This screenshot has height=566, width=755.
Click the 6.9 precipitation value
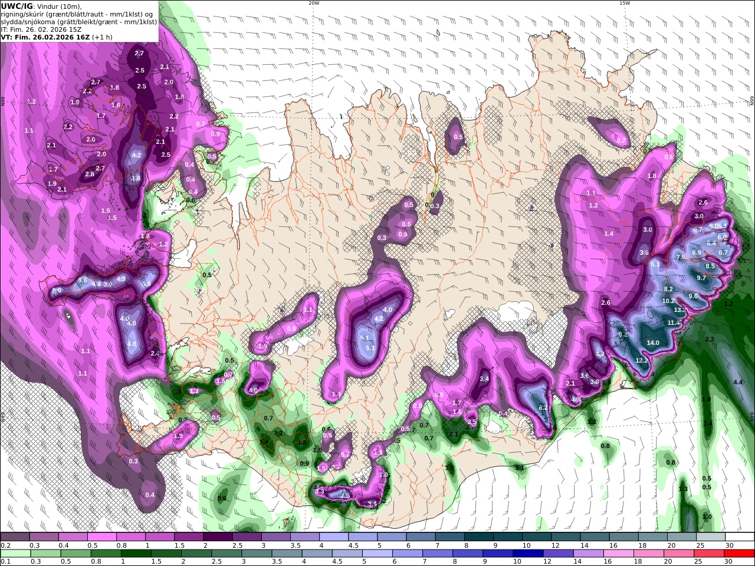tap(697, 252)
